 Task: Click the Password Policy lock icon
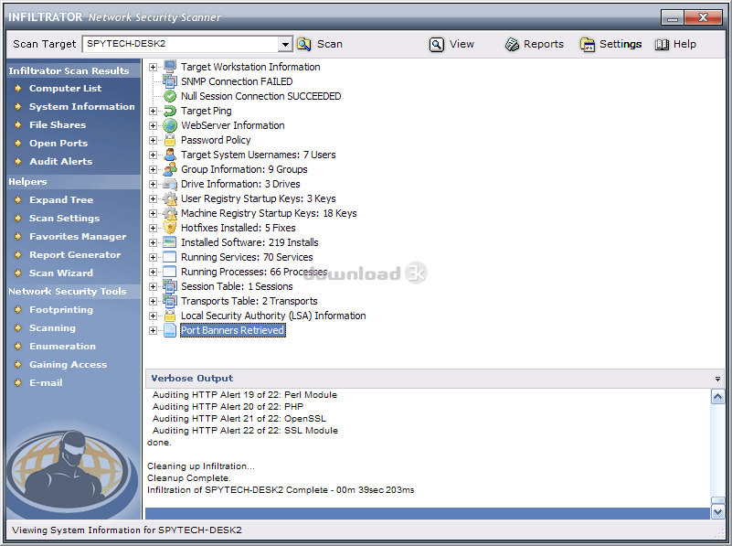pos(170,140)
